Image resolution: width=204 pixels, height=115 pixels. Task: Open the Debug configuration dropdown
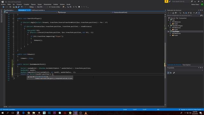coord(33,7)
